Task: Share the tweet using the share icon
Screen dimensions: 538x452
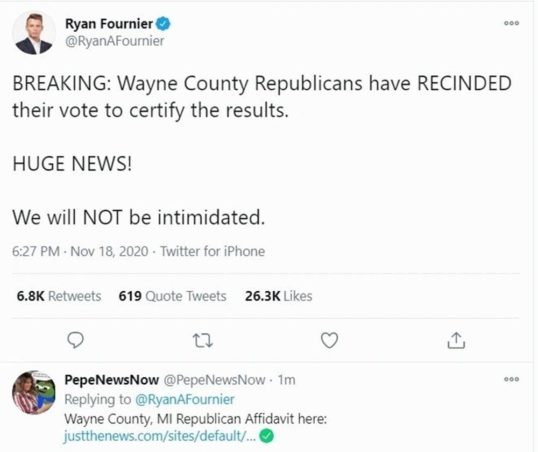Action: (x=456, y=340)
